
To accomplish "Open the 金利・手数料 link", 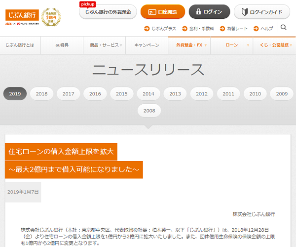I will coord(201,29).
